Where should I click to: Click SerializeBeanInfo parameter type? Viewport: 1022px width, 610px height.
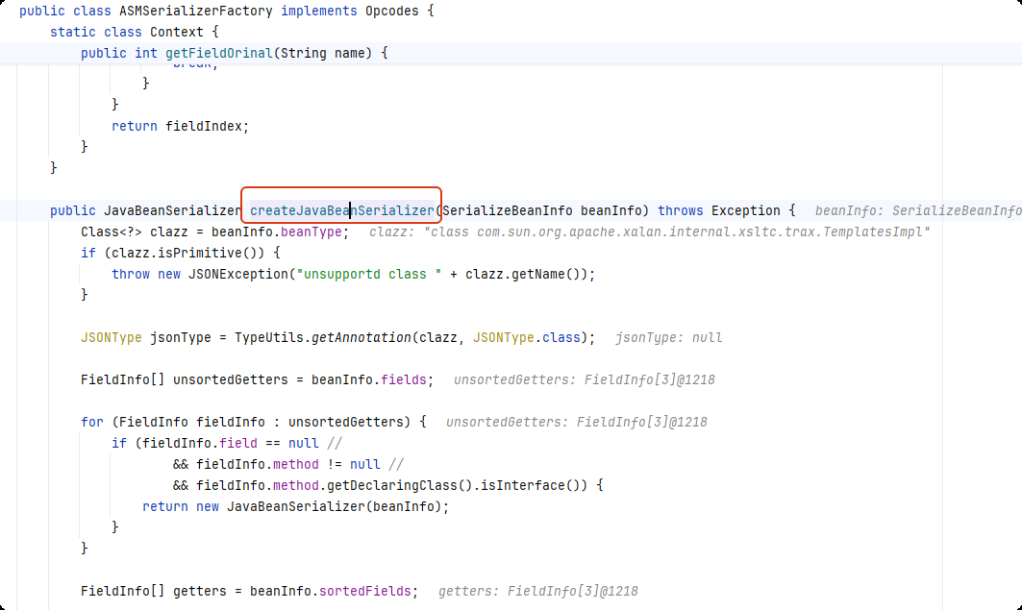(x=507, y=210)
